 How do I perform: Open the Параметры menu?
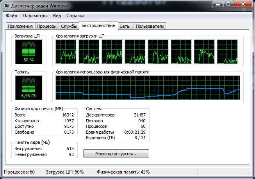tap(35, 16)
